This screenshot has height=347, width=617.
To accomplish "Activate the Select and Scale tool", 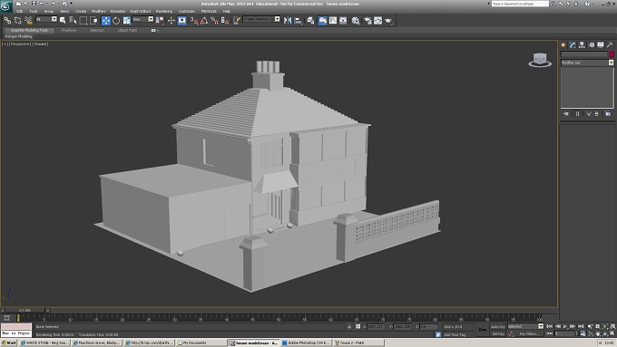I will coord(127,21).
